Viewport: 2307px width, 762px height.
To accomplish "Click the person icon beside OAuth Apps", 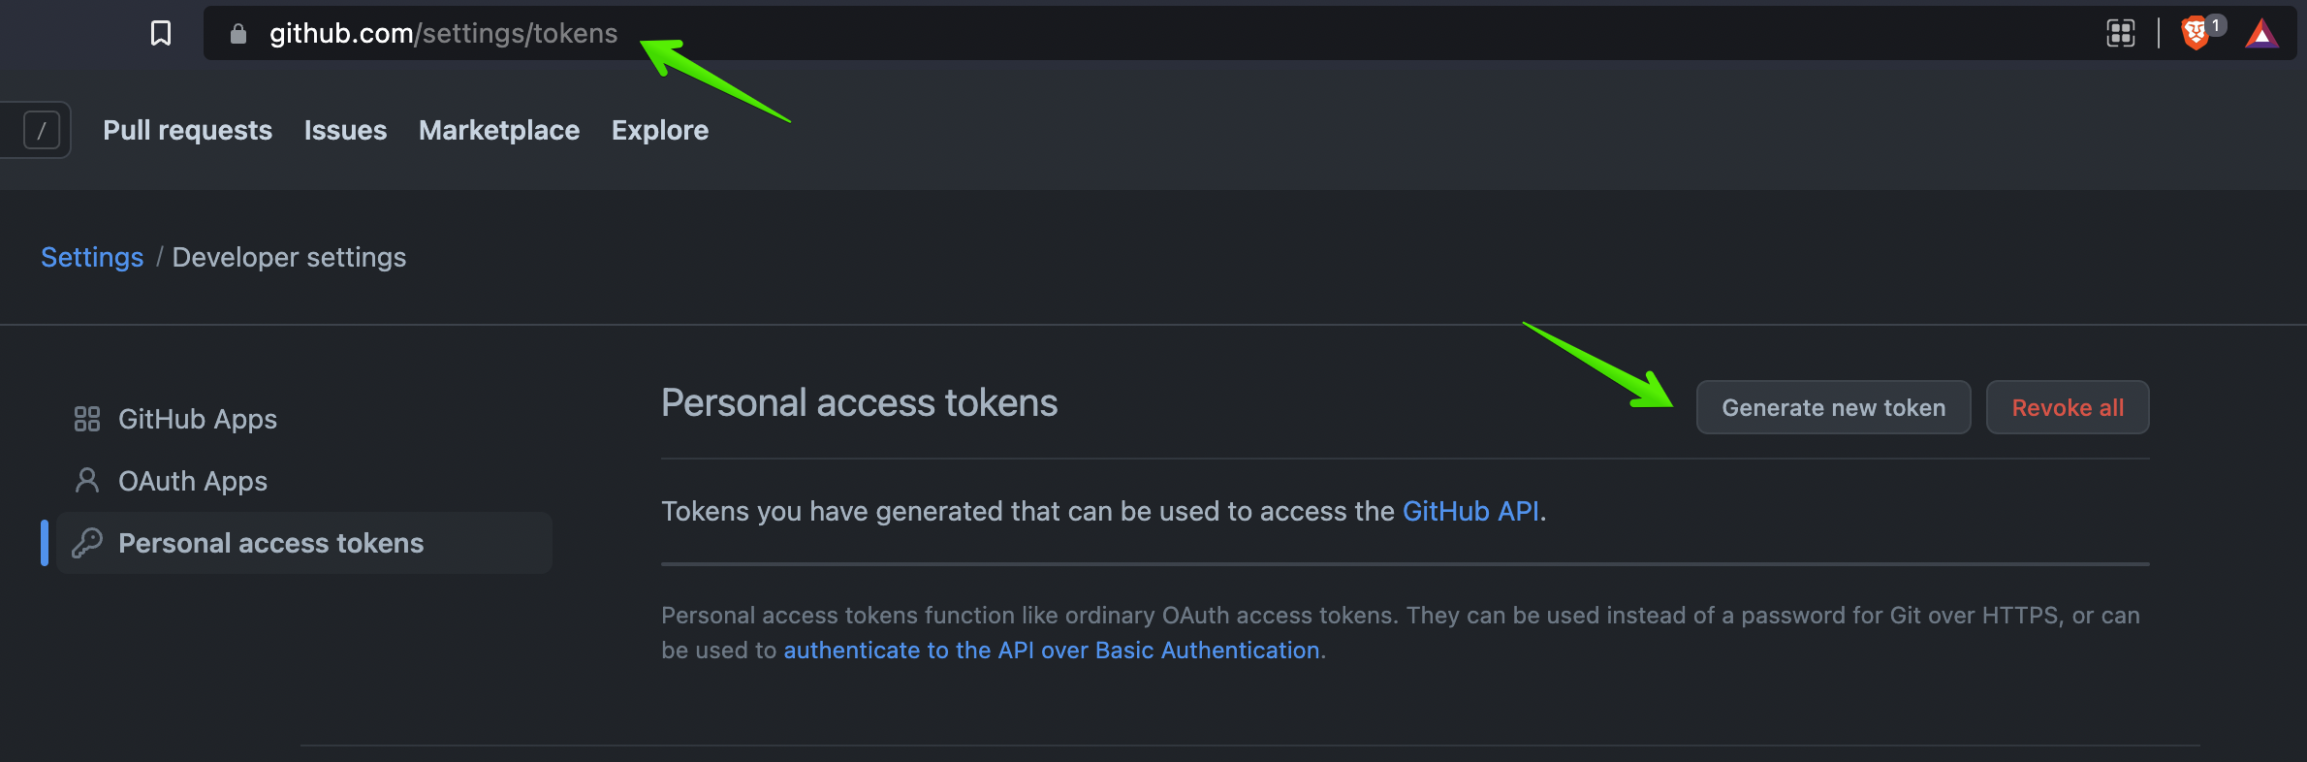I will click(87, 481).
